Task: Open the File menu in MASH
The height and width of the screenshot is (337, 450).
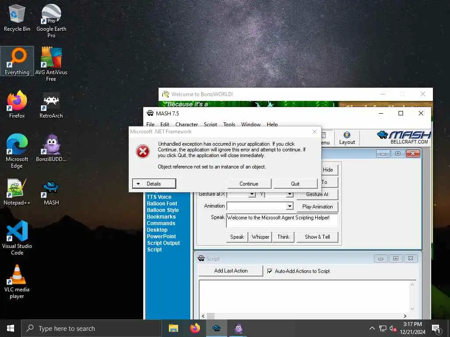Action: point(150,124)
